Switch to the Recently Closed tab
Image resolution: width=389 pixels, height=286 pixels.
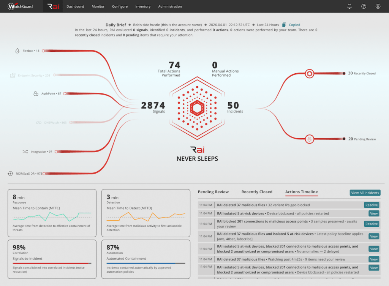click(x=257, y=192)
